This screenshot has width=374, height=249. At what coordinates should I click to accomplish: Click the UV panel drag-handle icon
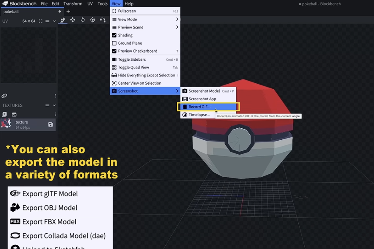tap(48, 21)
